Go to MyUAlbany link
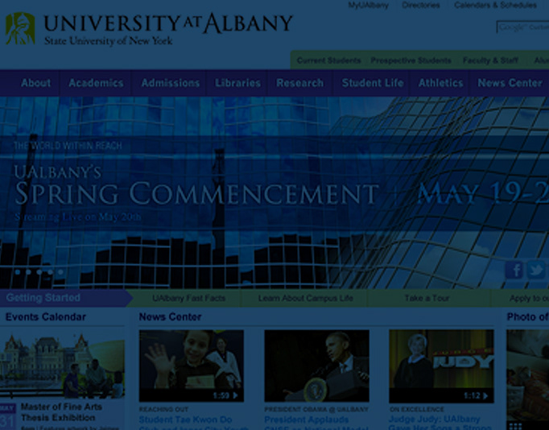The width and height of the screenshot is (549, 430). pyautogui.click(x=369, y=6)
